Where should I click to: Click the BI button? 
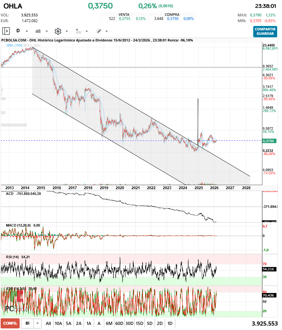pyautogui.click(x=28, y=323)
